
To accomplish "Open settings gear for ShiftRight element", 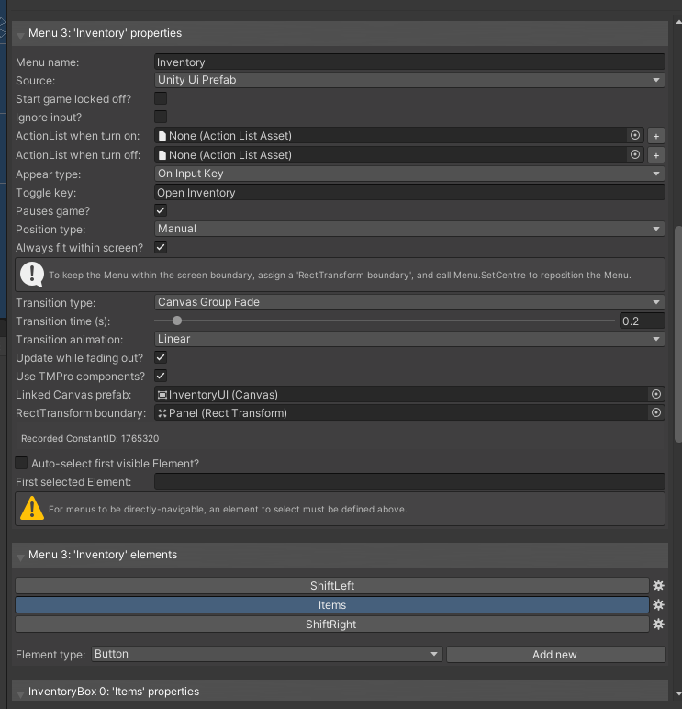I will pos(658,625).
